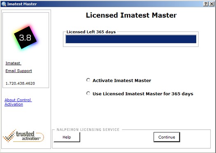Open the Imatest website link
Screen dimensions: 216x153
[x=13, y=63]
